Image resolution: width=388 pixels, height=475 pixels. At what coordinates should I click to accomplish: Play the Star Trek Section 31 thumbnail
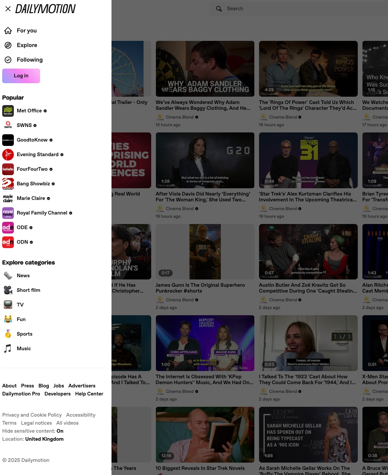308,160
